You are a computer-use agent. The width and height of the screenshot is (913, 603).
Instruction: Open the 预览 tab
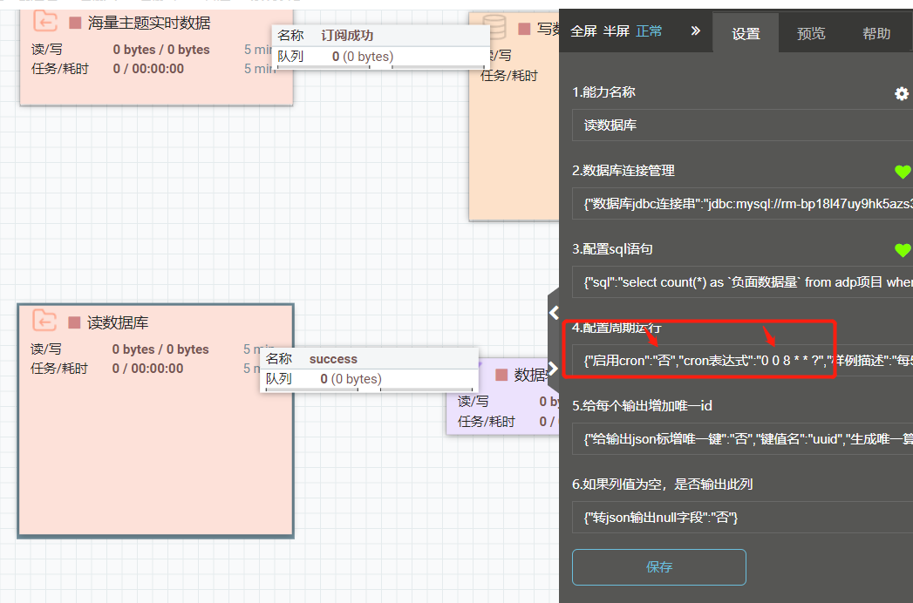point(811,34)
